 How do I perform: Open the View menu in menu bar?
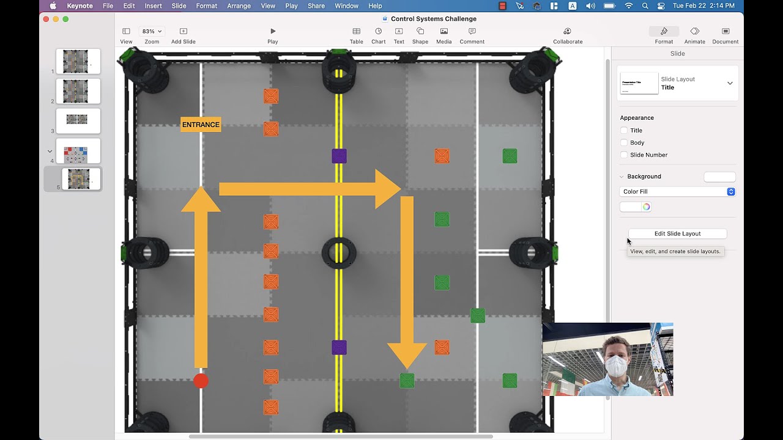click(268, 6)
